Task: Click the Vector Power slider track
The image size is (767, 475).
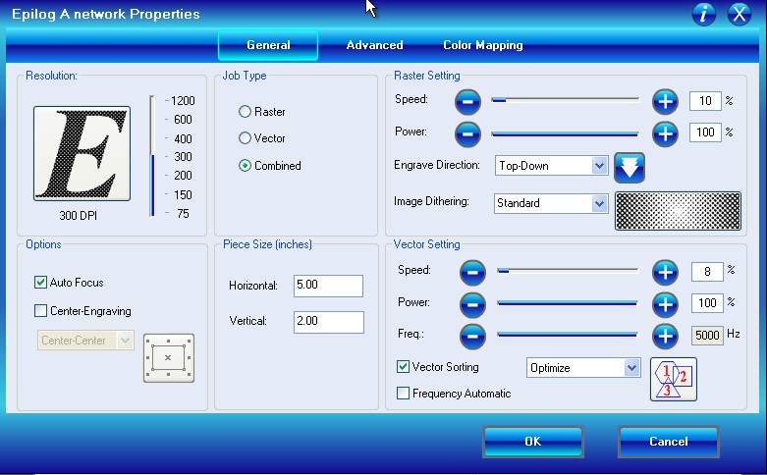Action: coord(568,303)
